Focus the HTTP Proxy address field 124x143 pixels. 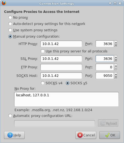[61, 44]
